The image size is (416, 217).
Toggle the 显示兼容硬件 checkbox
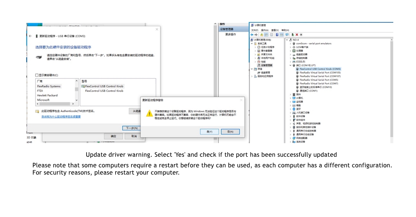pos(37,75)
